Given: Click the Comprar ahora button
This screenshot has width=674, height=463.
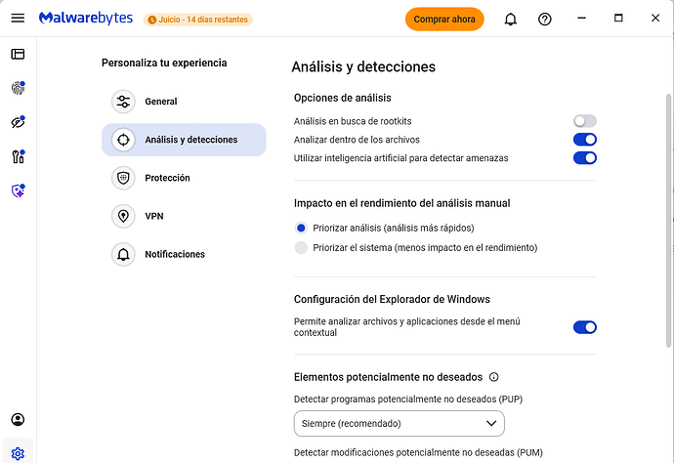Looking at the screenshot, I should click(x=444, y=19).
